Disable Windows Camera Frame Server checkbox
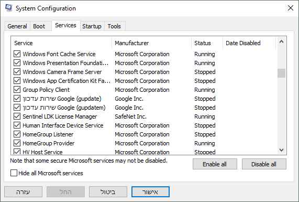Viewport: 299px width, 202px height. tap(17, 72)
